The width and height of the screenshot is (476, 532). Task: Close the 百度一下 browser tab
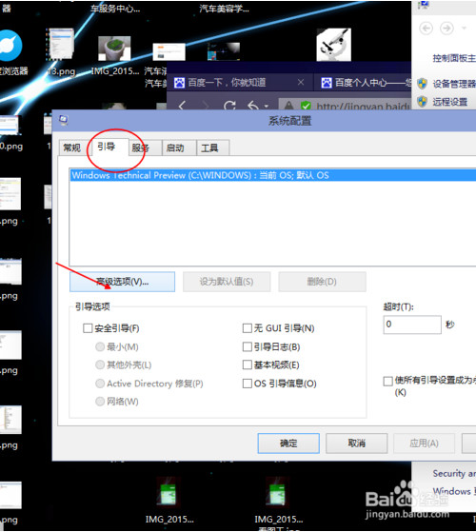(x=301, y=83)
